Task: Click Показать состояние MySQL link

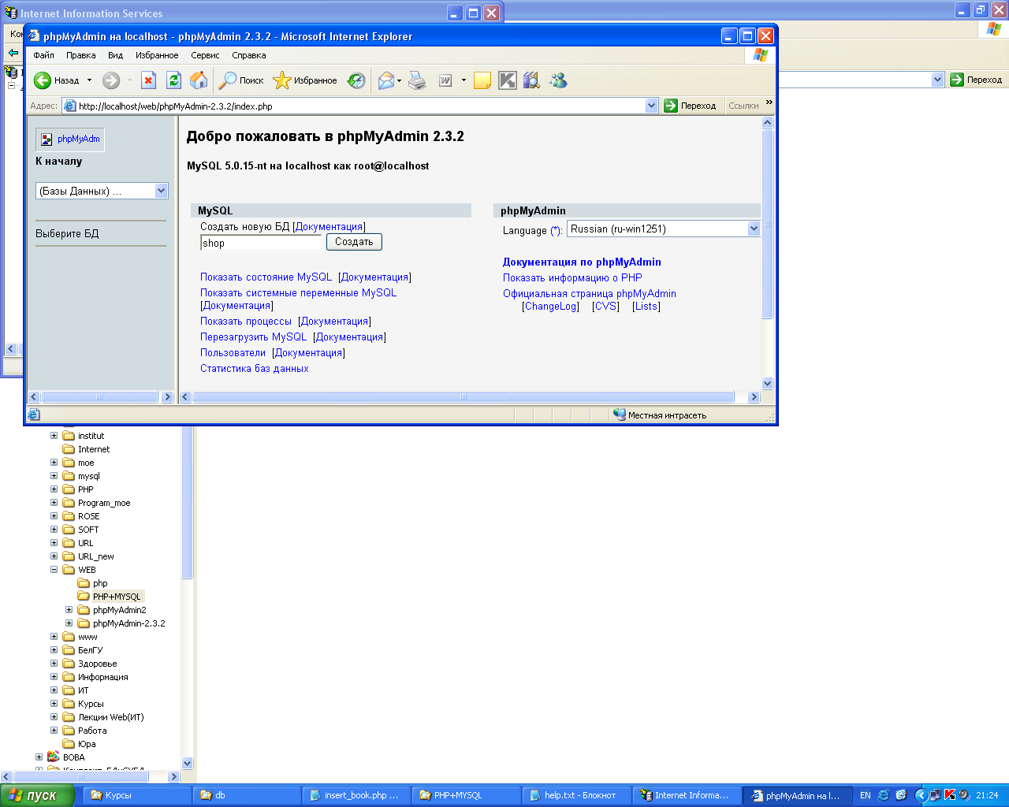Action: 266,277
